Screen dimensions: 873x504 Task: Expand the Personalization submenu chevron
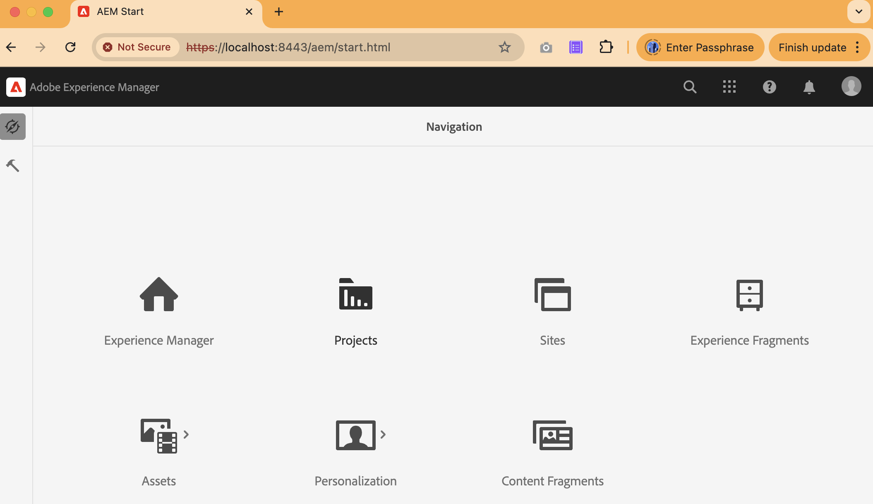pyautogui.click(x=383, y=434)
